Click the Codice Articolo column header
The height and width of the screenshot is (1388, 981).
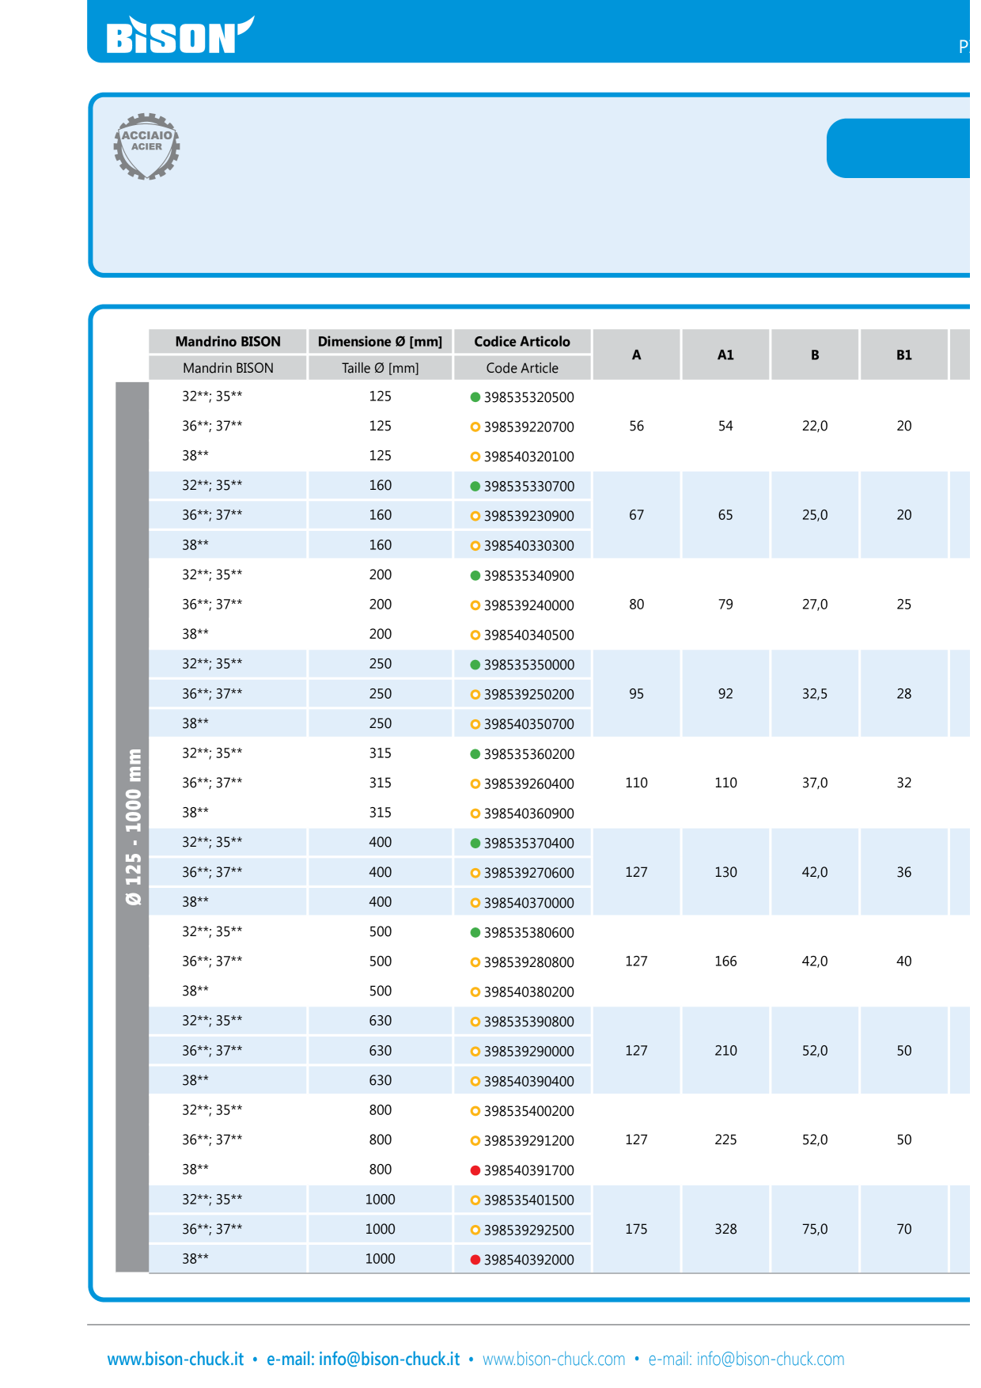(522, 341)
